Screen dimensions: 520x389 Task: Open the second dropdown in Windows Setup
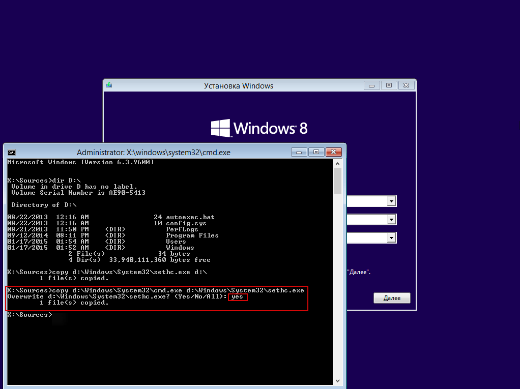point(391,219)
